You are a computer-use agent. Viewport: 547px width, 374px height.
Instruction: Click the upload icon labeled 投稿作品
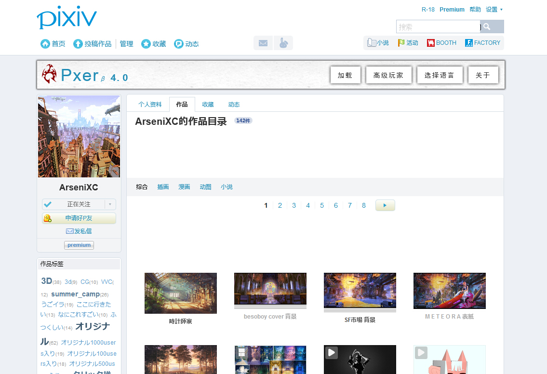click(x=78, y=44)
